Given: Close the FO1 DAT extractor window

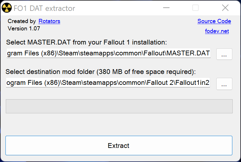Looking at the screenshot, I should tap(225, 8).
